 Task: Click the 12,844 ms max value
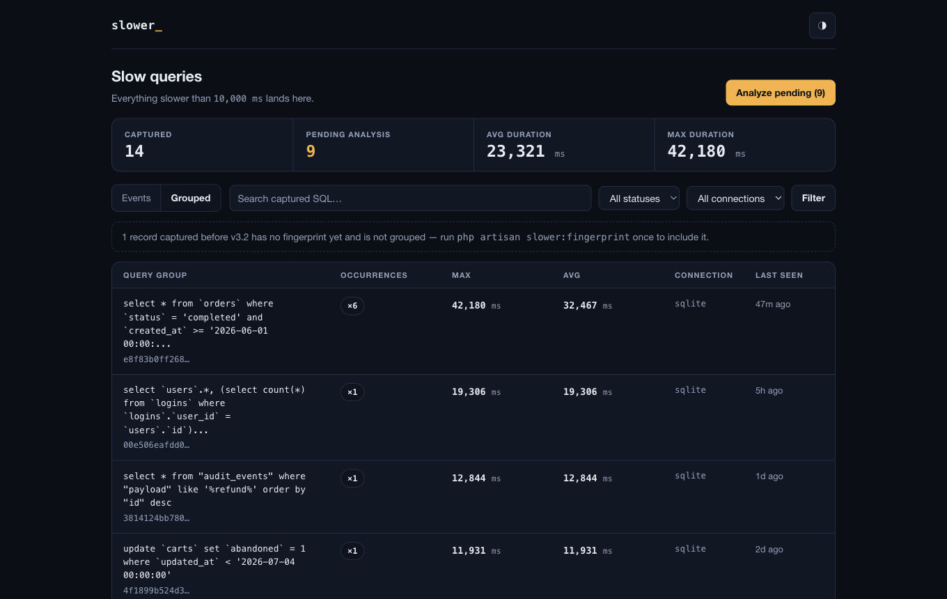pos(476,479)
